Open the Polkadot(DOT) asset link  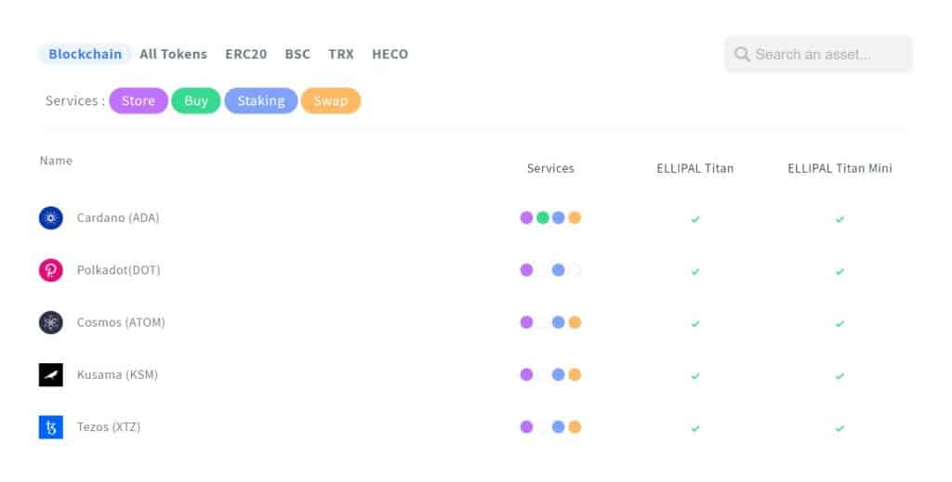[x=118, y=270]
